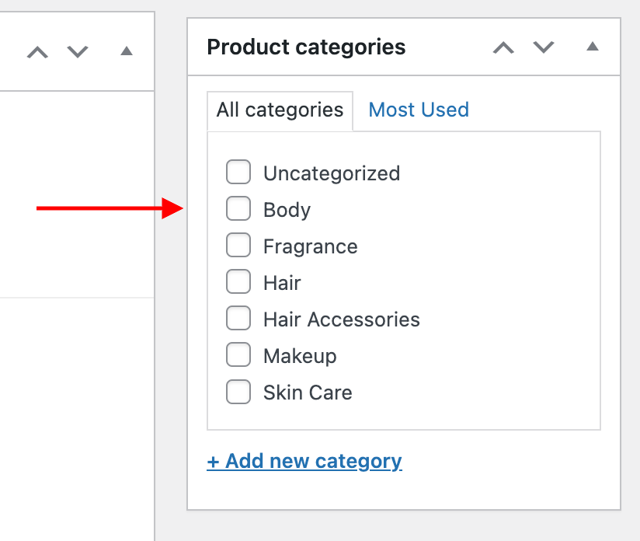This screenshot has width=640, height=541.
Task: Click the Skin Care category label
Action: tap(308, 393)
